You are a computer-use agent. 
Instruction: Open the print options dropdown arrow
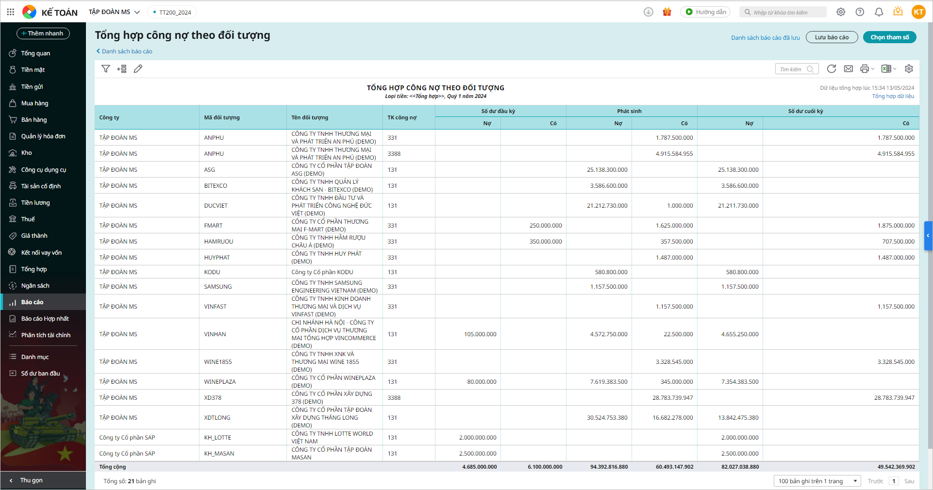click(873, 69)
